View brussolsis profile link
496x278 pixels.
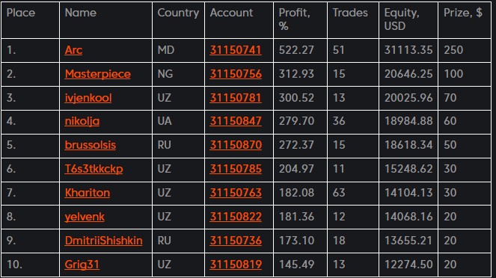point(91,145)
